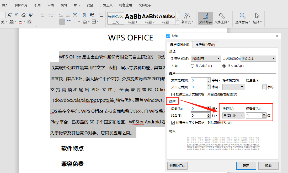Align paragraph text left
The height and width of the screenshot is (173, 288).
click(42, 22)
